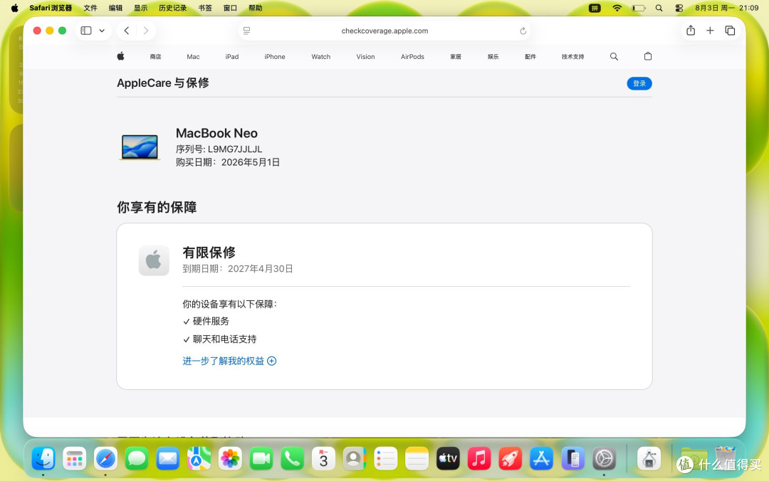Open the Apple menu in menu bar
This screenshot has height=481, width=769.
[x=15, y=8]
